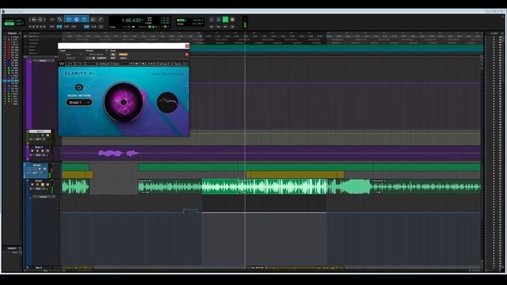
Task: Open track view selector on Roys 2 track
Action: pos(39,155)
